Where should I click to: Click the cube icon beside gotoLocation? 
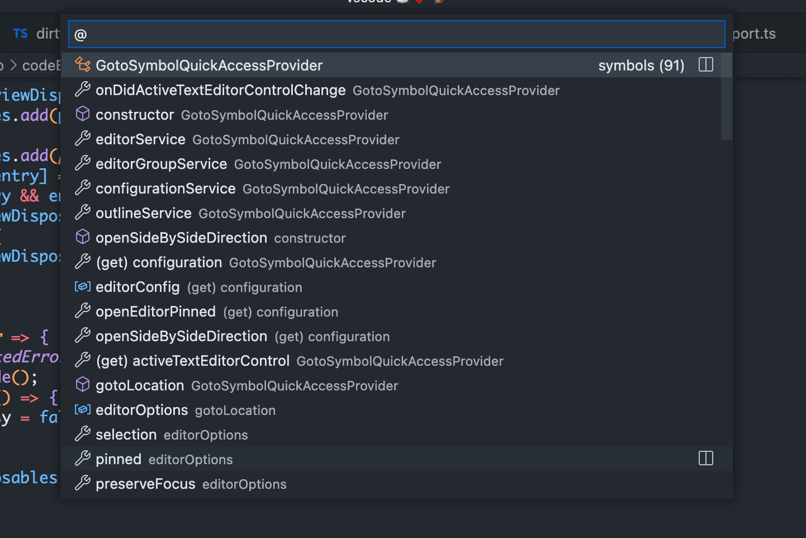(x=83, y=385)
